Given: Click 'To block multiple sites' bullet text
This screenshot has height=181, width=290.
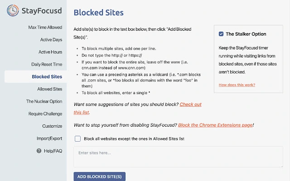Looking at the screenshot, I should 119,48.
